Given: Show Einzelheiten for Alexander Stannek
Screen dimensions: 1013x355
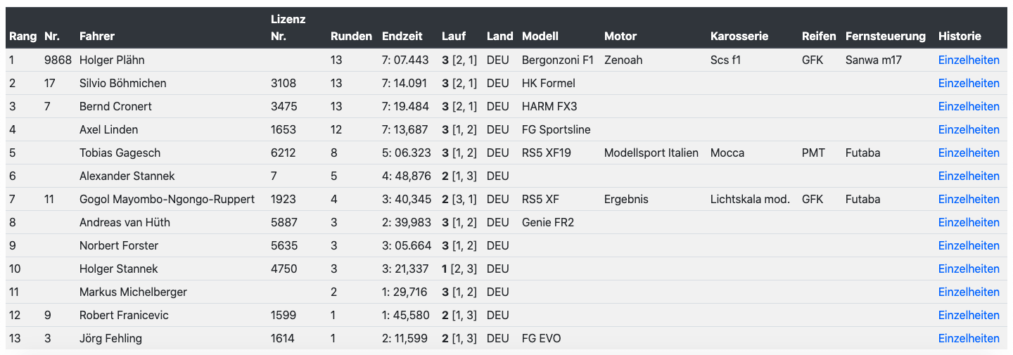Looking at the screenshot, I should (969, 176).
